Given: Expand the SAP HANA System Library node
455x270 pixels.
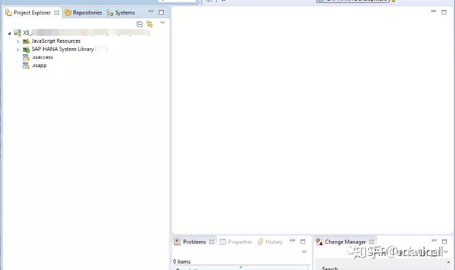Looking at the screenshot, I should [18, 49].
